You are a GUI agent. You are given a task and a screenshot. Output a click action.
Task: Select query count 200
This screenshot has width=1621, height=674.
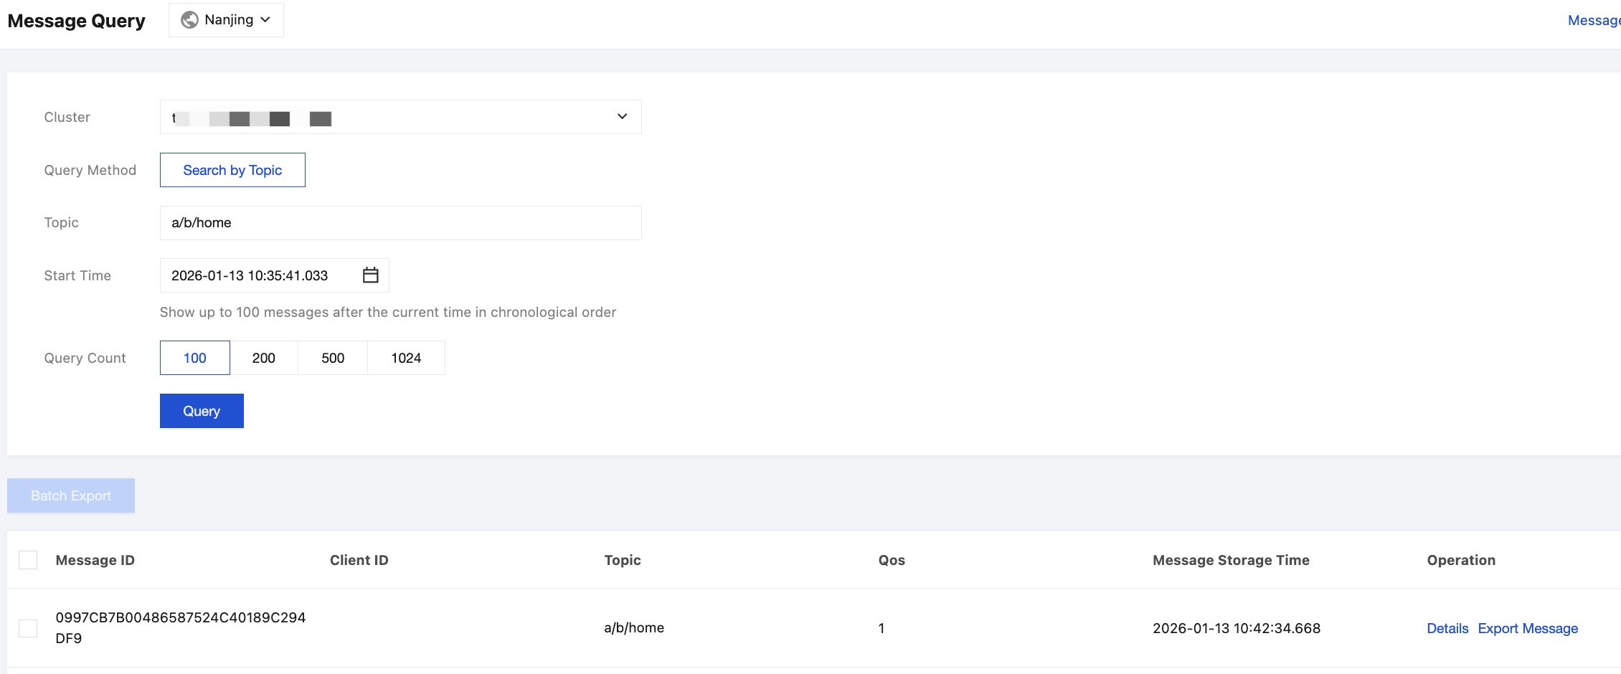pyautogui.click(x=264, y=358)
